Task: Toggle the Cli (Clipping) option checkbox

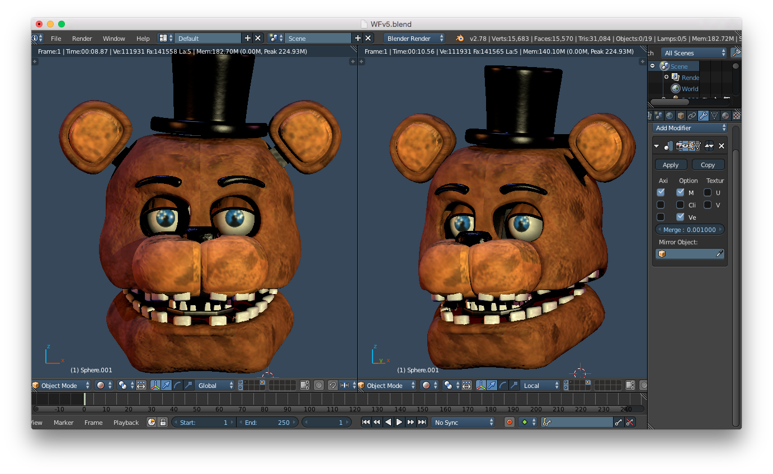Action: [680, 205]
